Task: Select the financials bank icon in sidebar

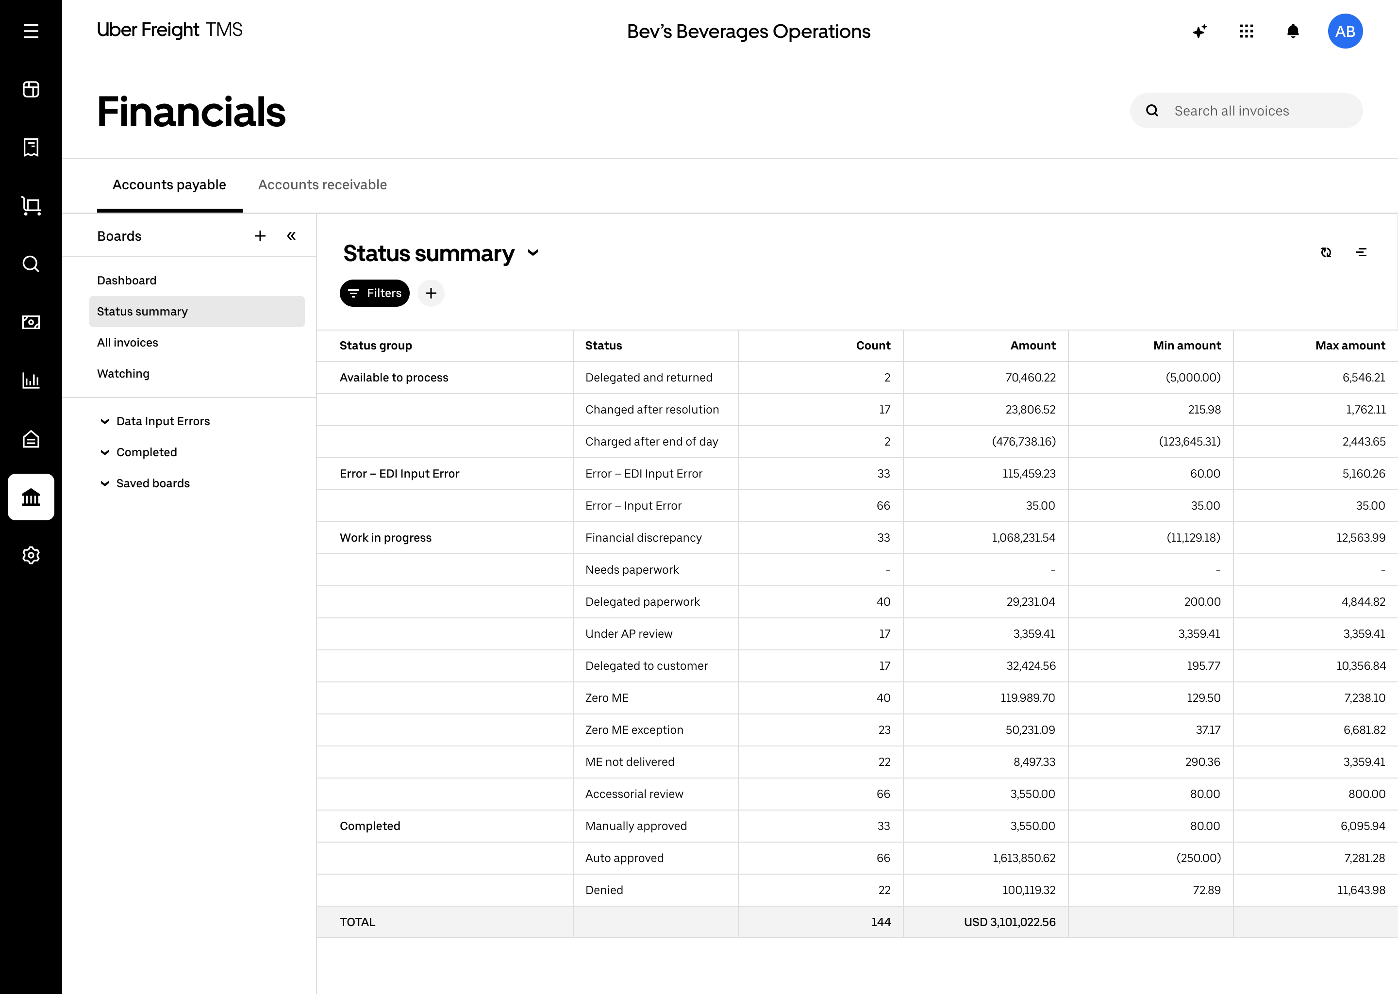Action: click(31, 497)
